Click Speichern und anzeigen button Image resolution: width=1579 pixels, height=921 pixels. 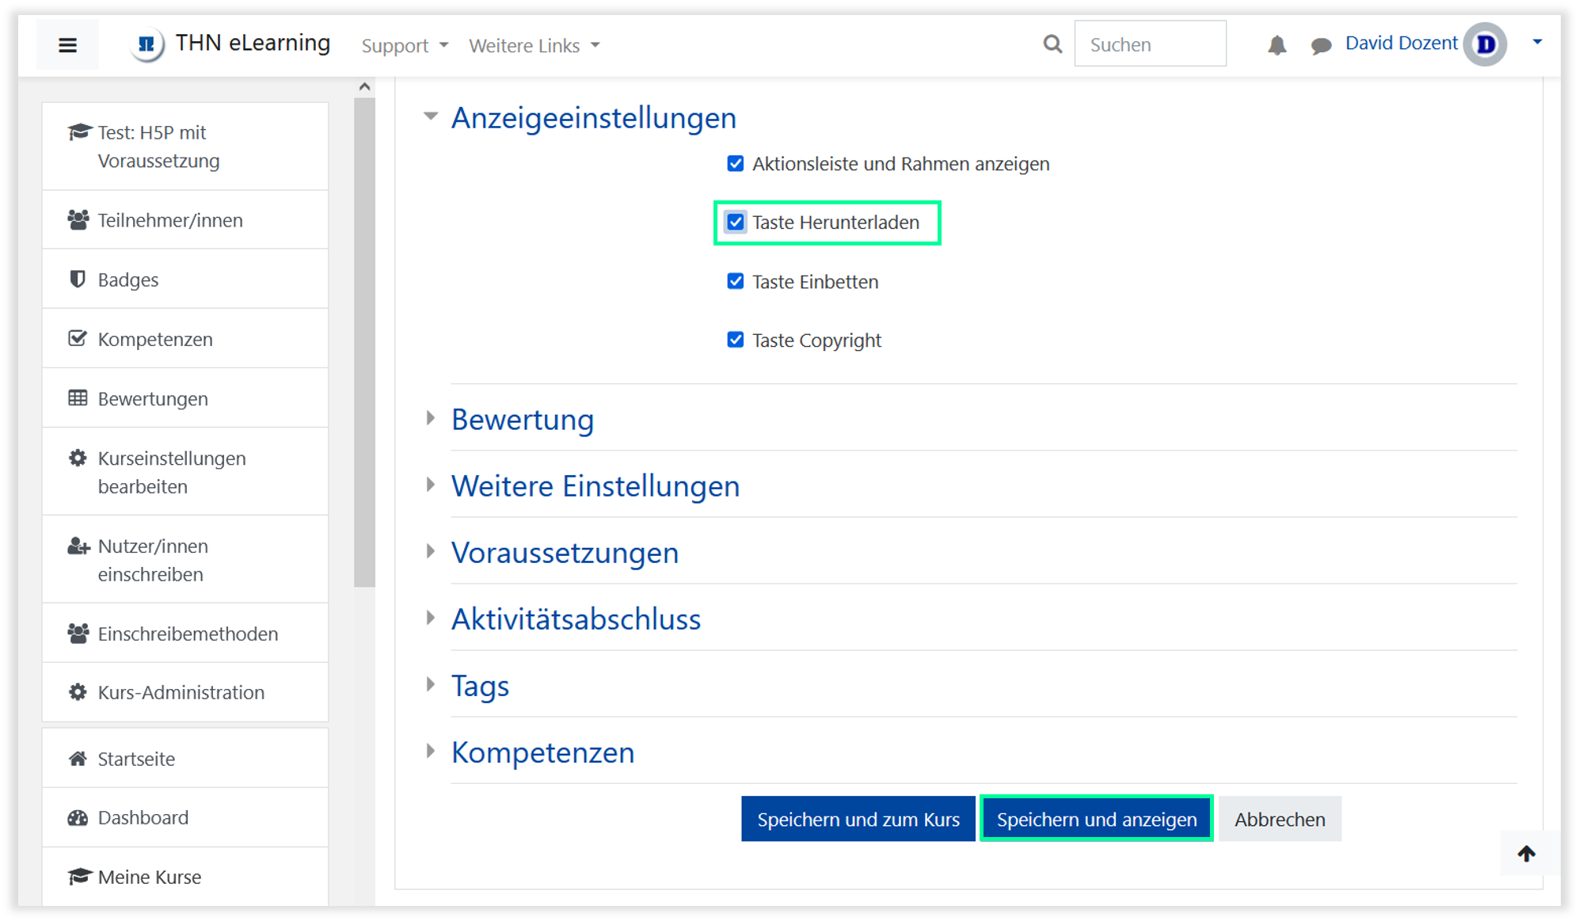(1096, 819)
